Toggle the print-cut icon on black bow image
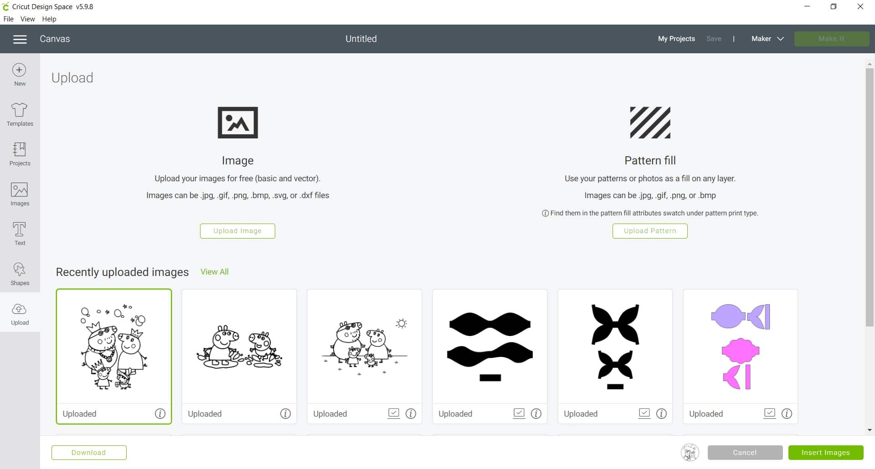The height and width of the screenshot is (469, 875). pyautogui.click(x=519, y=413)
